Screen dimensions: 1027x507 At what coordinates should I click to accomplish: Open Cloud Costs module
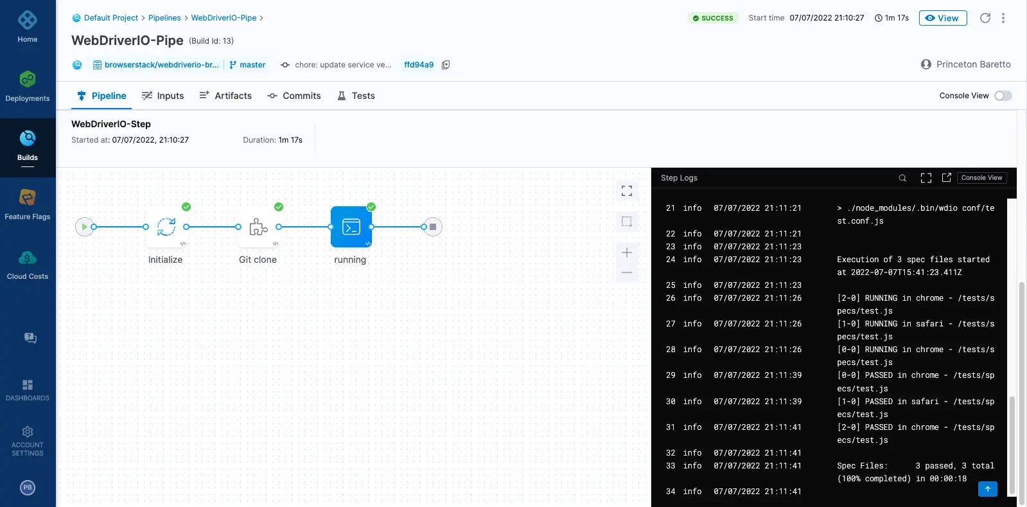click(28, 265)
